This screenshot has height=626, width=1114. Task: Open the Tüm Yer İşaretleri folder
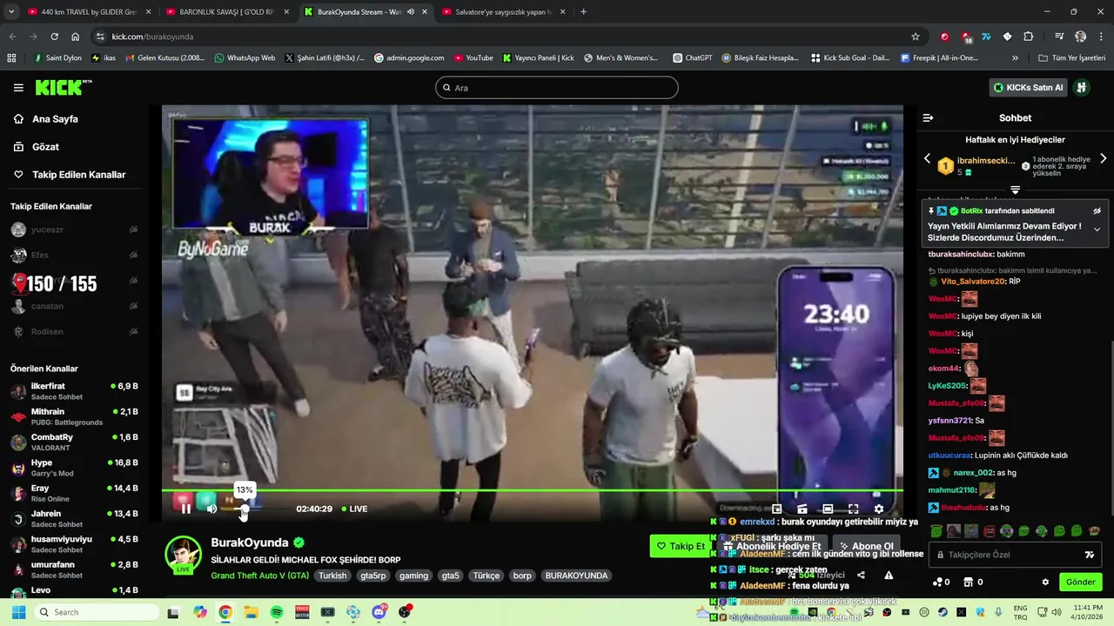(1072, 58)
